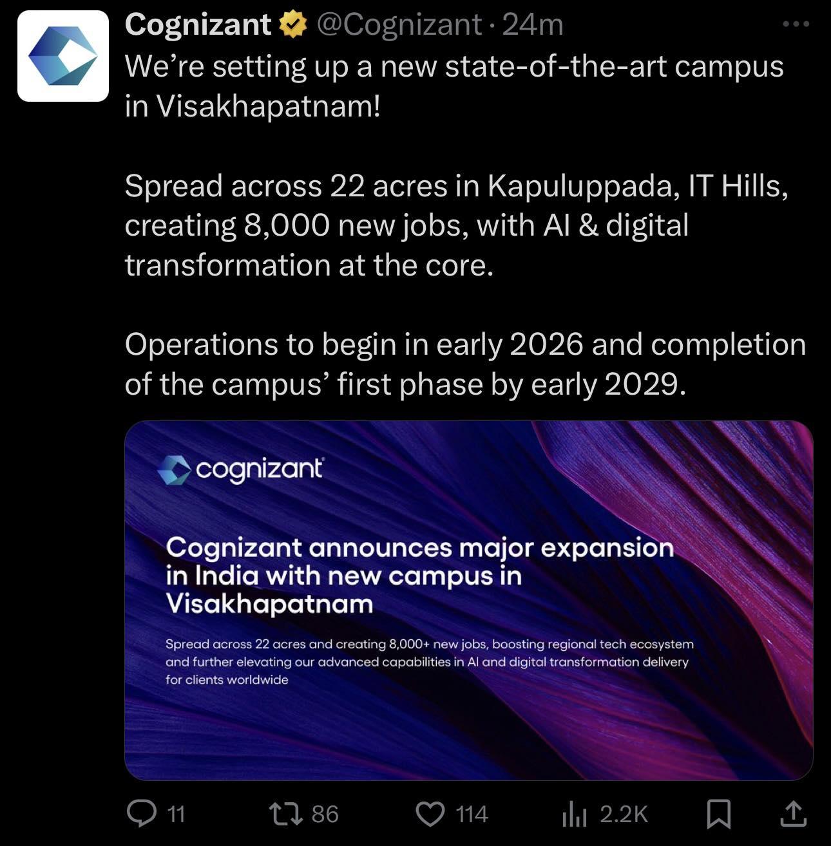Image resolution: width=831 pixels, height=846 pixels.
Task: Repost using the retweet arrows icon
Action: point(286,814)
